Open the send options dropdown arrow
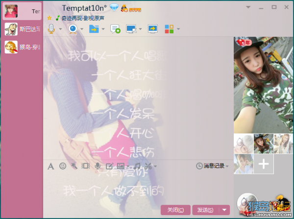The height and width of the screenshot is (219, 294). click(224, 210)
